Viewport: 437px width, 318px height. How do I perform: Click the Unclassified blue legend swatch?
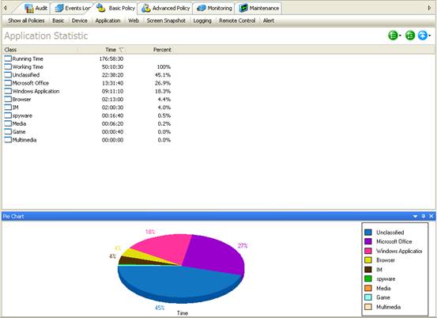pos(368,233)
